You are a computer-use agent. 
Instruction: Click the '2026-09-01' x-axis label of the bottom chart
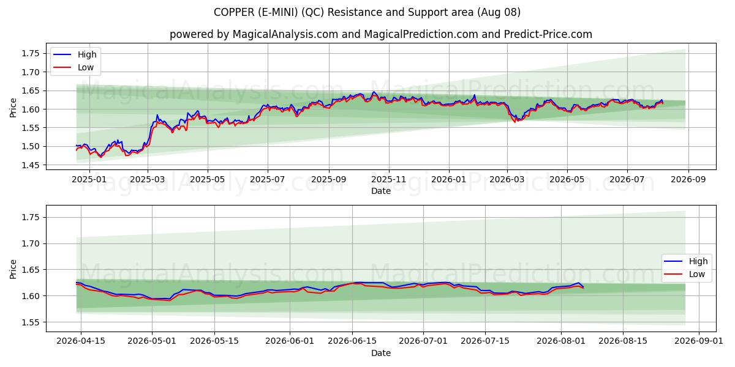pyautogui.click(x=699, y=341)
